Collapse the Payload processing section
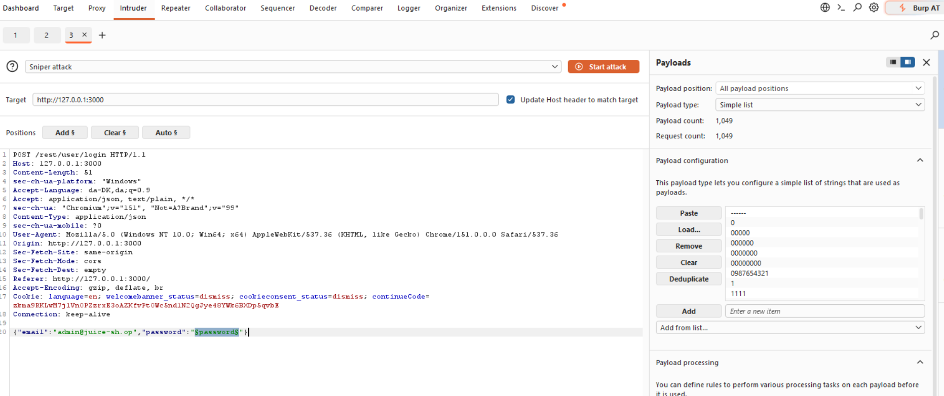 pyautogui.click(x=920, y=363)
